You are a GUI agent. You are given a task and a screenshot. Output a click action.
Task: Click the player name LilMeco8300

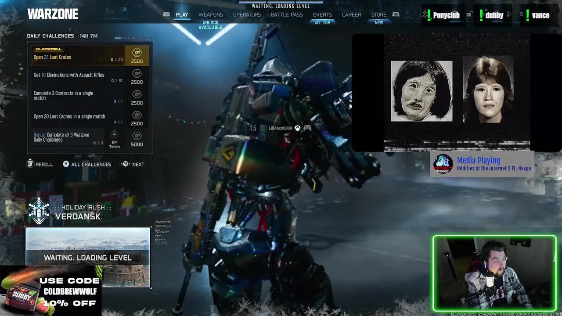pos(280,128)
